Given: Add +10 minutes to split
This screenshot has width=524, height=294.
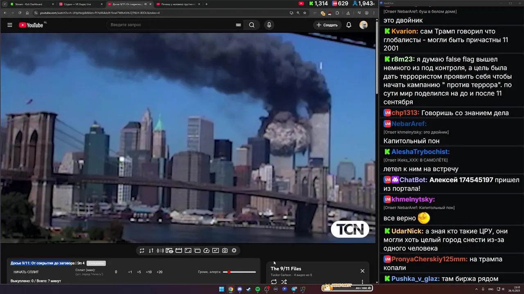Looking at the screenshot, I should (149, 272).
